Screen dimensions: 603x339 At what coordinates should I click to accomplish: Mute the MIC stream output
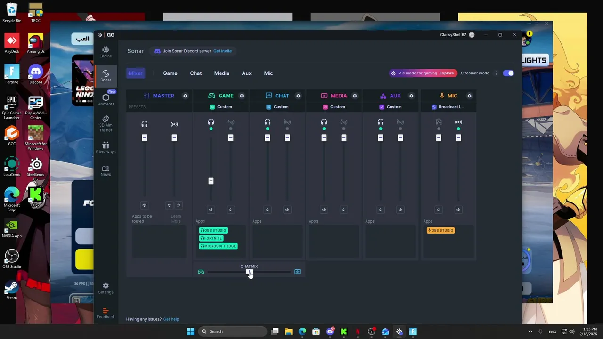click(458, 210)
